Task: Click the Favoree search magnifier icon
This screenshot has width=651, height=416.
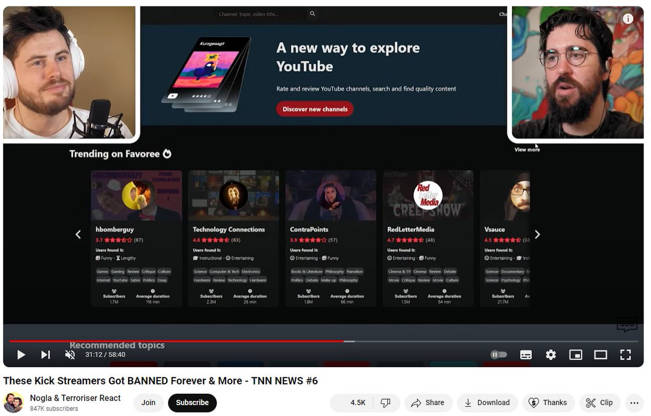Action: 312,14
